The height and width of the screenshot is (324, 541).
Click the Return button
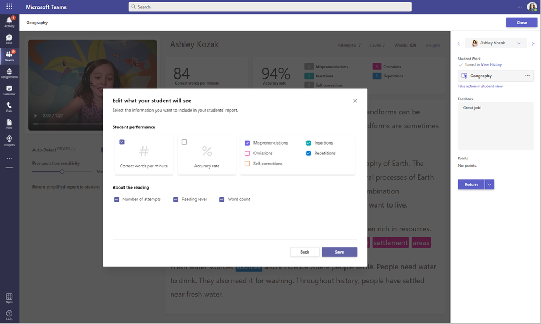coord(471,185)
